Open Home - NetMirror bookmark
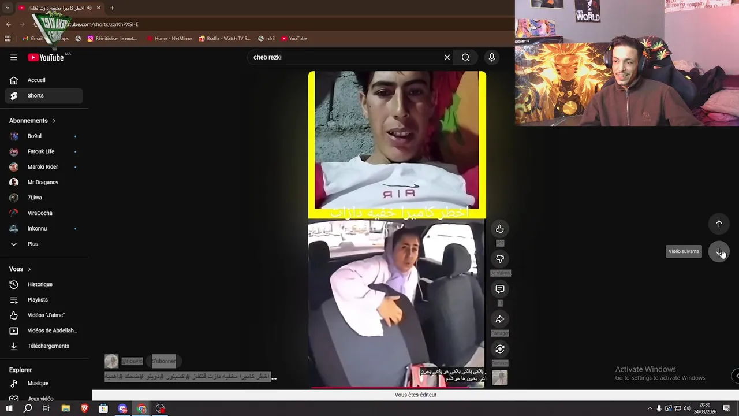Image resolution: width=739 pixels, height=416 pixels. tap(169, 39)
